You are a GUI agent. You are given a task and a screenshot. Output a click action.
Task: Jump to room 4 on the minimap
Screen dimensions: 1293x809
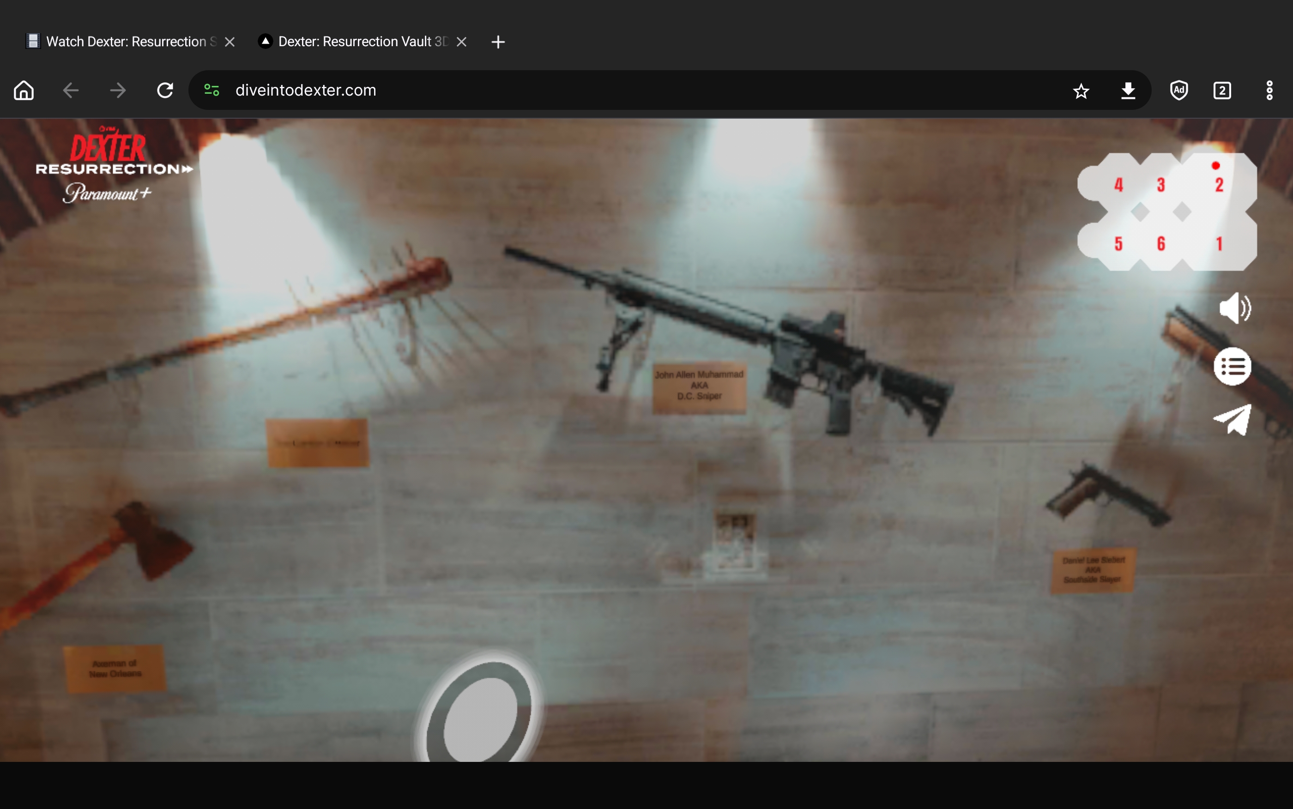pyautogui.click(x=1118, y=185)
